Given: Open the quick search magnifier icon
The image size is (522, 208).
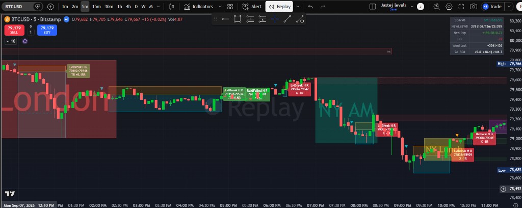Looking at the screenshot, I should point(437,6).
